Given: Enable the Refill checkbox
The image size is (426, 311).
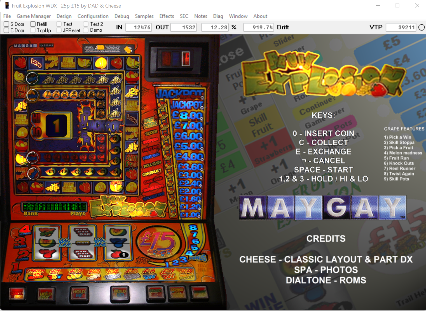Looking at the screenshot, I should 33,24.
